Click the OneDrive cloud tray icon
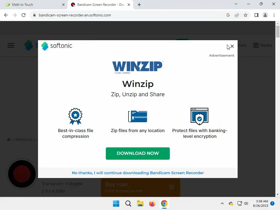Viewport: 280px width, 210px height. click(231, 203)
